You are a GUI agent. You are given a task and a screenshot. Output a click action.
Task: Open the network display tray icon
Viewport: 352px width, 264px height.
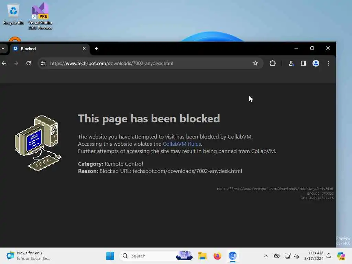click(x=287, y=256)
